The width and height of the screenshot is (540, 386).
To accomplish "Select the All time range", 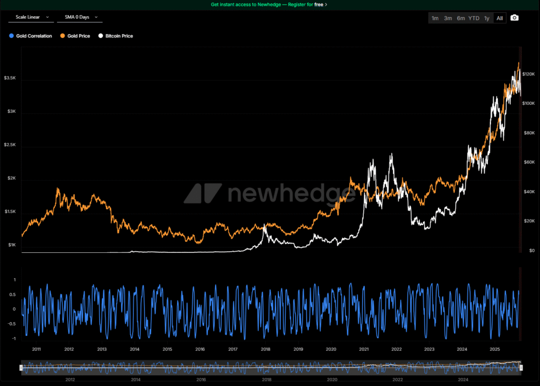I will tap(499, 18).
